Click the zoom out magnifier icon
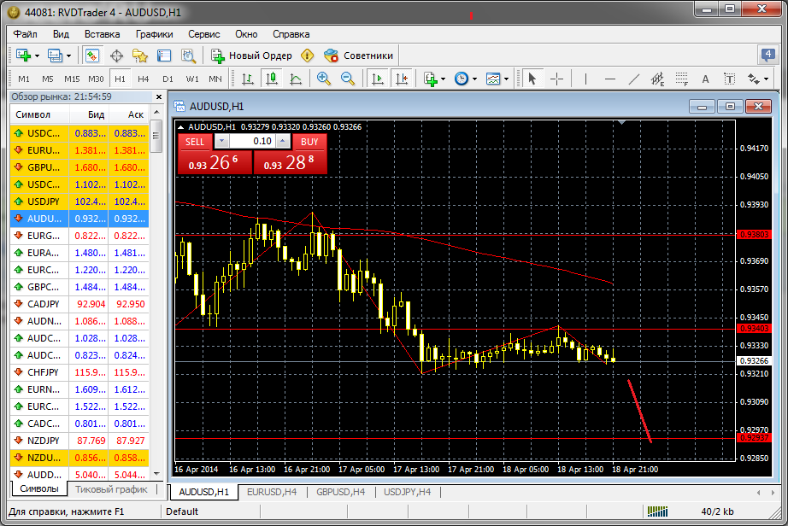 click(x=348, y=79)
